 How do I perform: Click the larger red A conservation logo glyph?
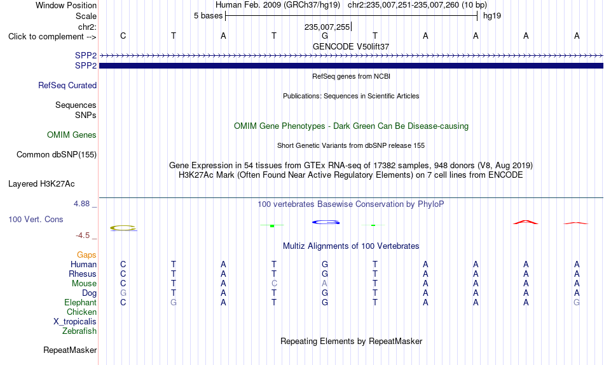526,222
